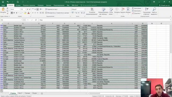172x97 pixels.
Task: Toggle bold formatting (Ж)
Action: [12, 13]
